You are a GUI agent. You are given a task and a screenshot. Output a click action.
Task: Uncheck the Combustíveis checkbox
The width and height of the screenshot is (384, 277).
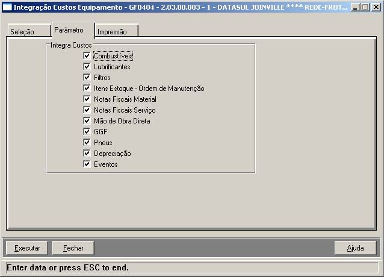coord(87,55)
